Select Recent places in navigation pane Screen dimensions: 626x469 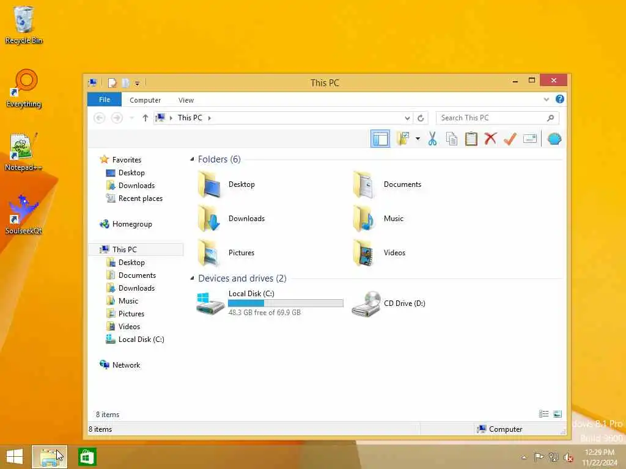tap(140, 198)
